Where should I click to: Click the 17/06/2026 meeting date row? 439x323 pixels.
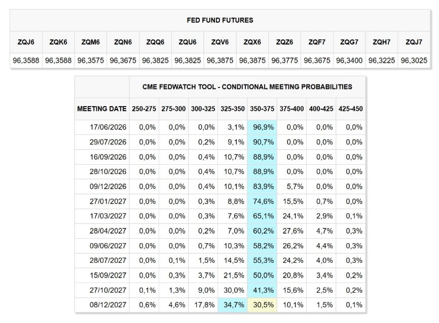(220, 127)
